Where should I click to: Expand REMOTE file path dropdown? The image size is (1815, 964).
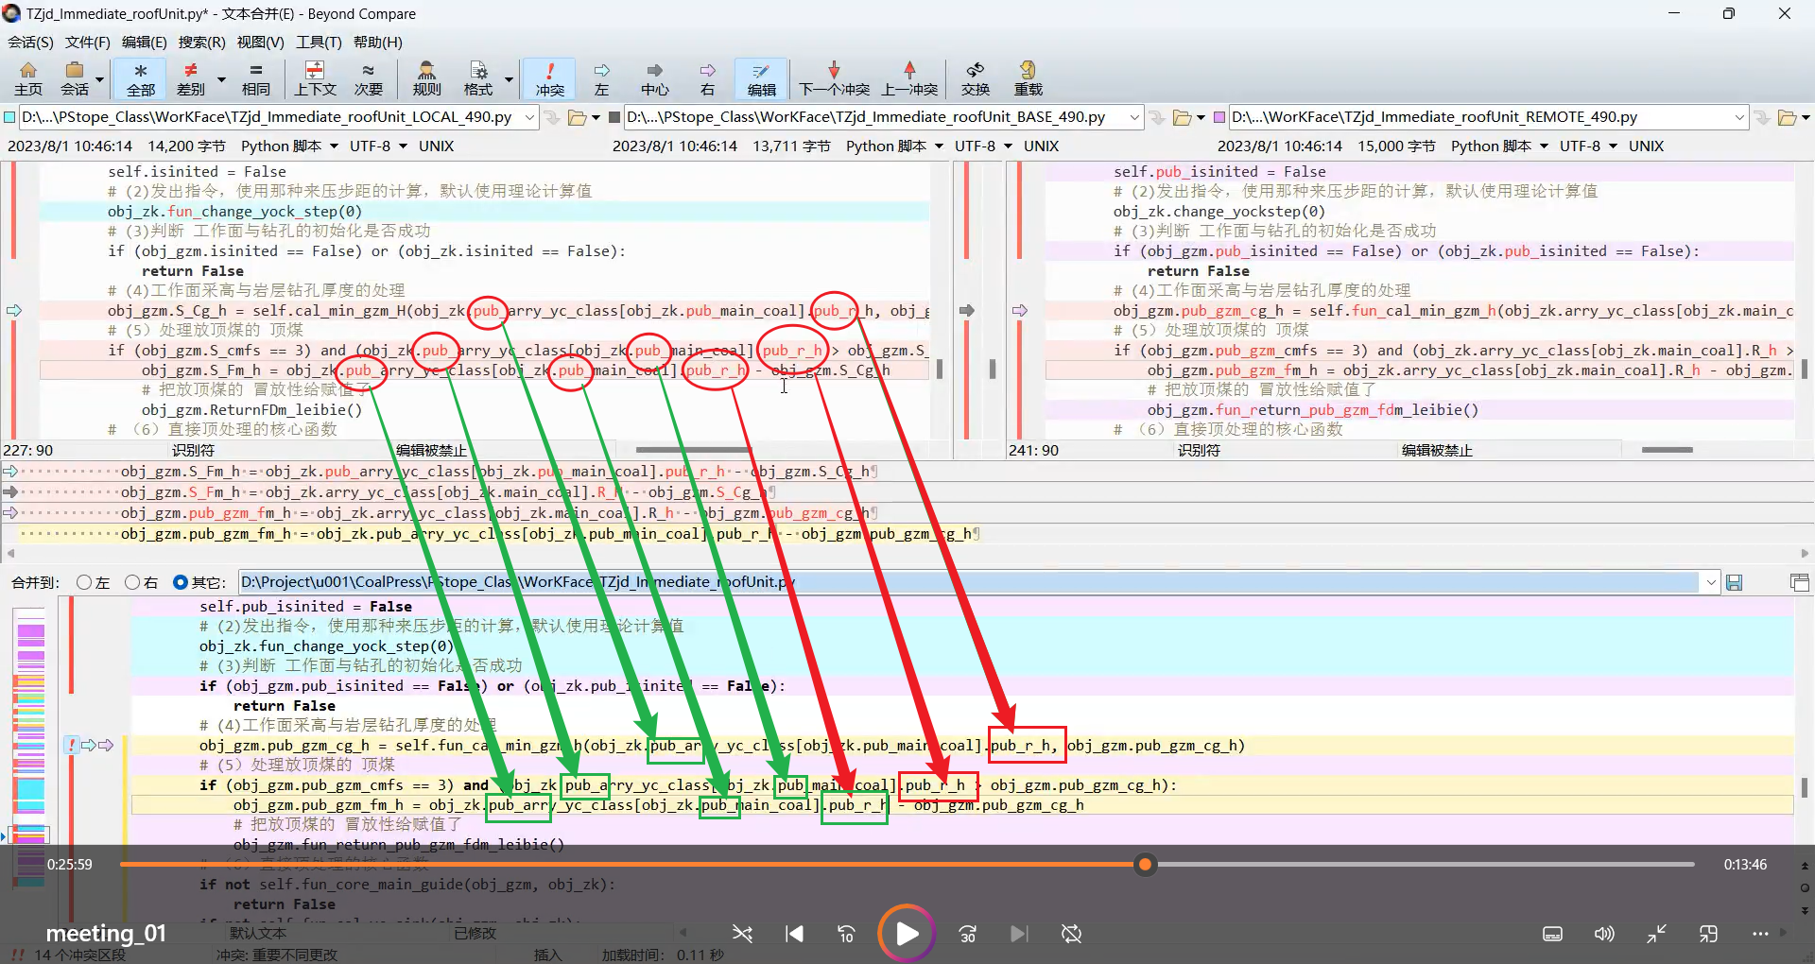pyautogui.click(x=1739, y=117)
